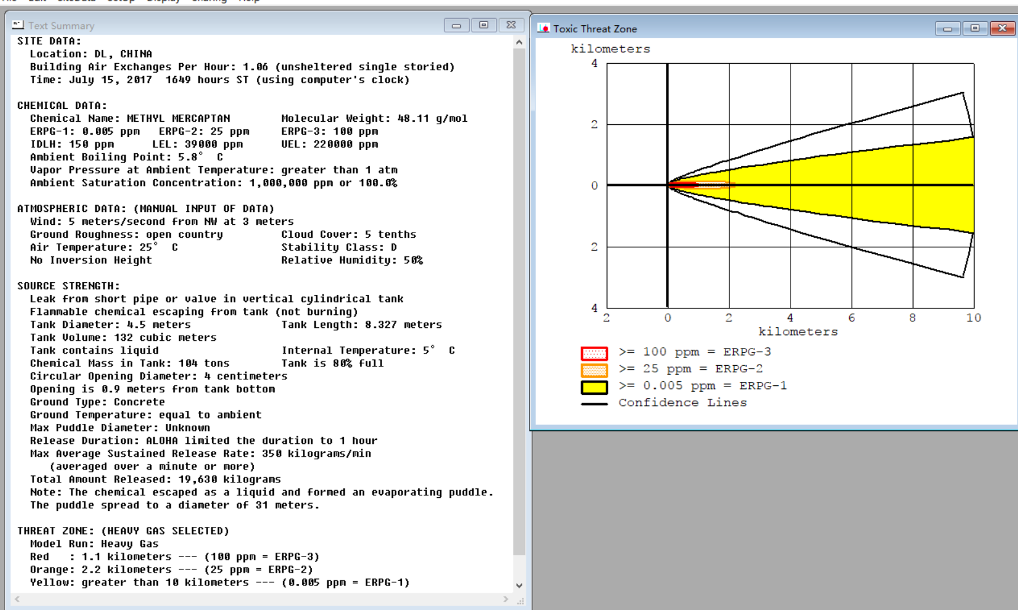Click 'Chemical Name: METHYL MERCAPTAN' text
Viewport: 1018px width, 610px height.
click(x=130, y=119)
